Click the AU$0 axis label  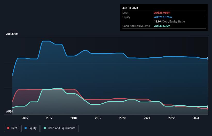click(x=10, y=111)
